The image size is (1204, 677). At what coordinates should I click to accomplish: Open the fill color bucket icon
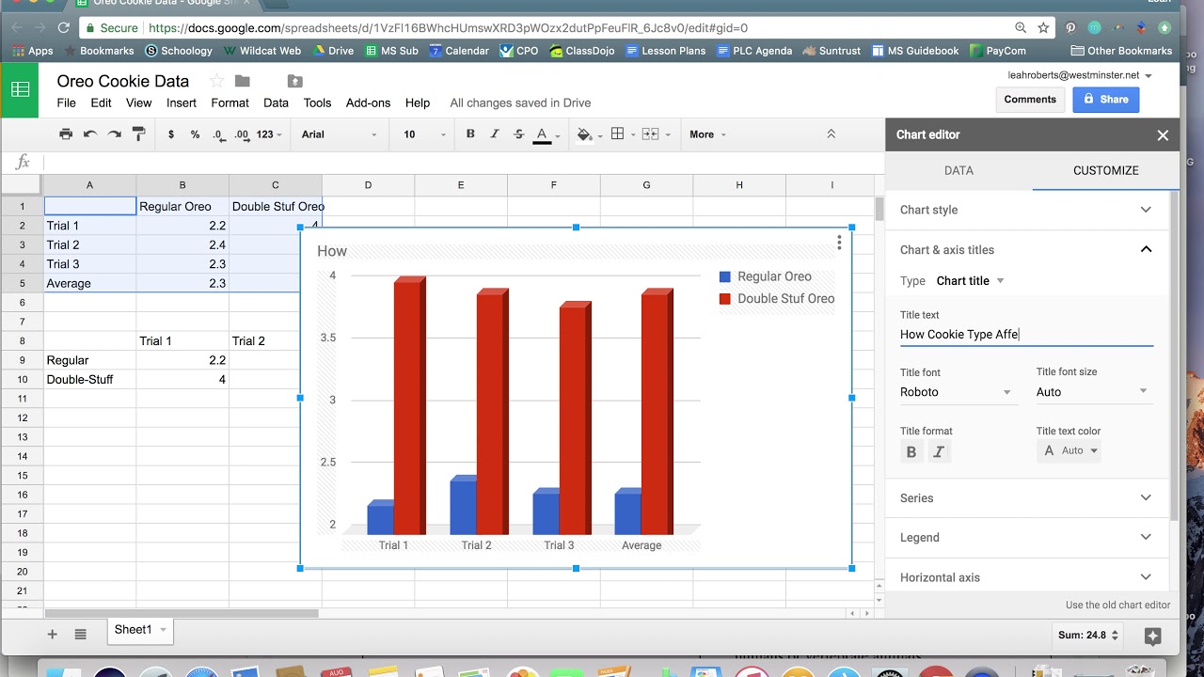pos(584,134)
